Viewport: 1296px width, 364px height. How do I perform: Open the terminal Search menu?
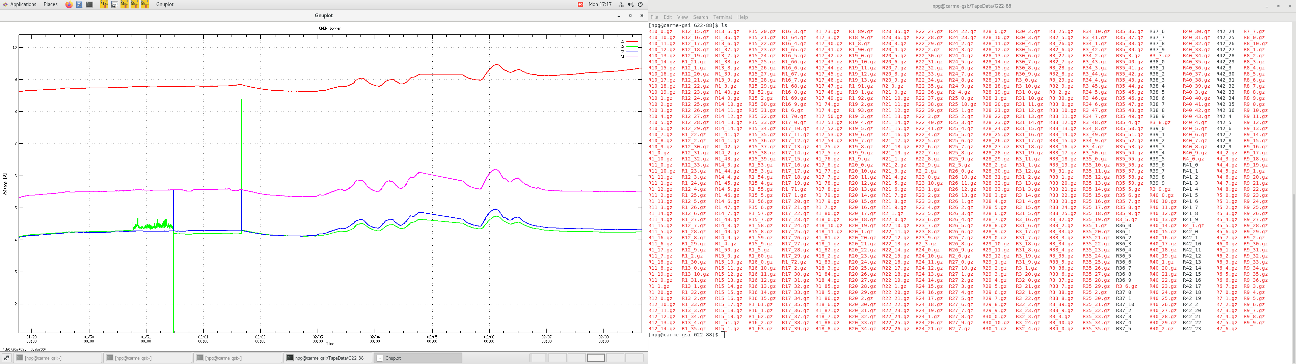tap(700, 17)
